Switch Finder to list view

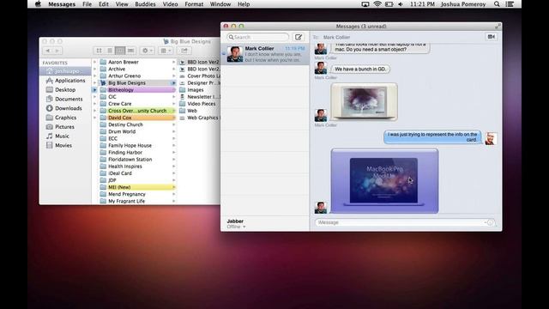click(110, 51)
